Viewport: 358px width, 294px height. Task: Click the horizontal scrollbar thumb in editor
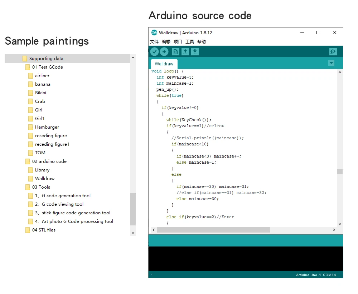tap(213, 230)
